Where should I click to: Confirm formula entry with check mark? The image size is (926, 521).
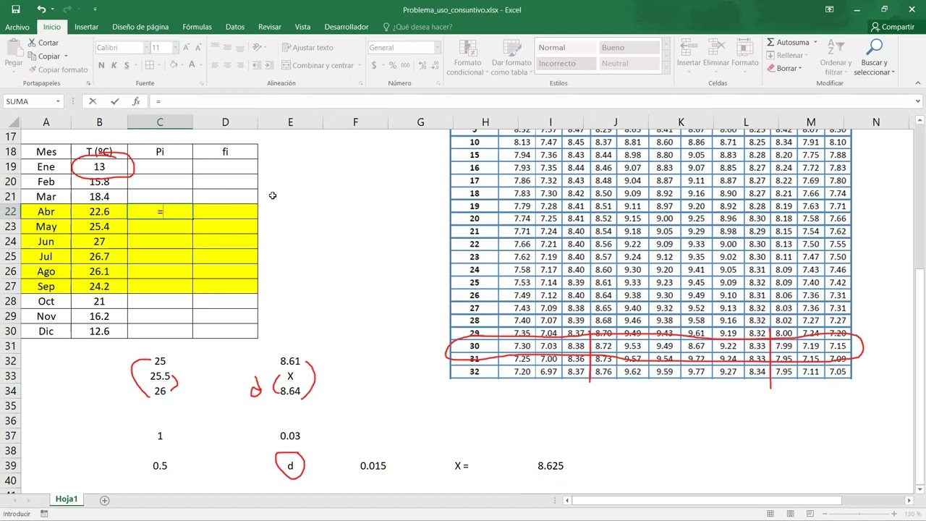[x=114, y=102]
